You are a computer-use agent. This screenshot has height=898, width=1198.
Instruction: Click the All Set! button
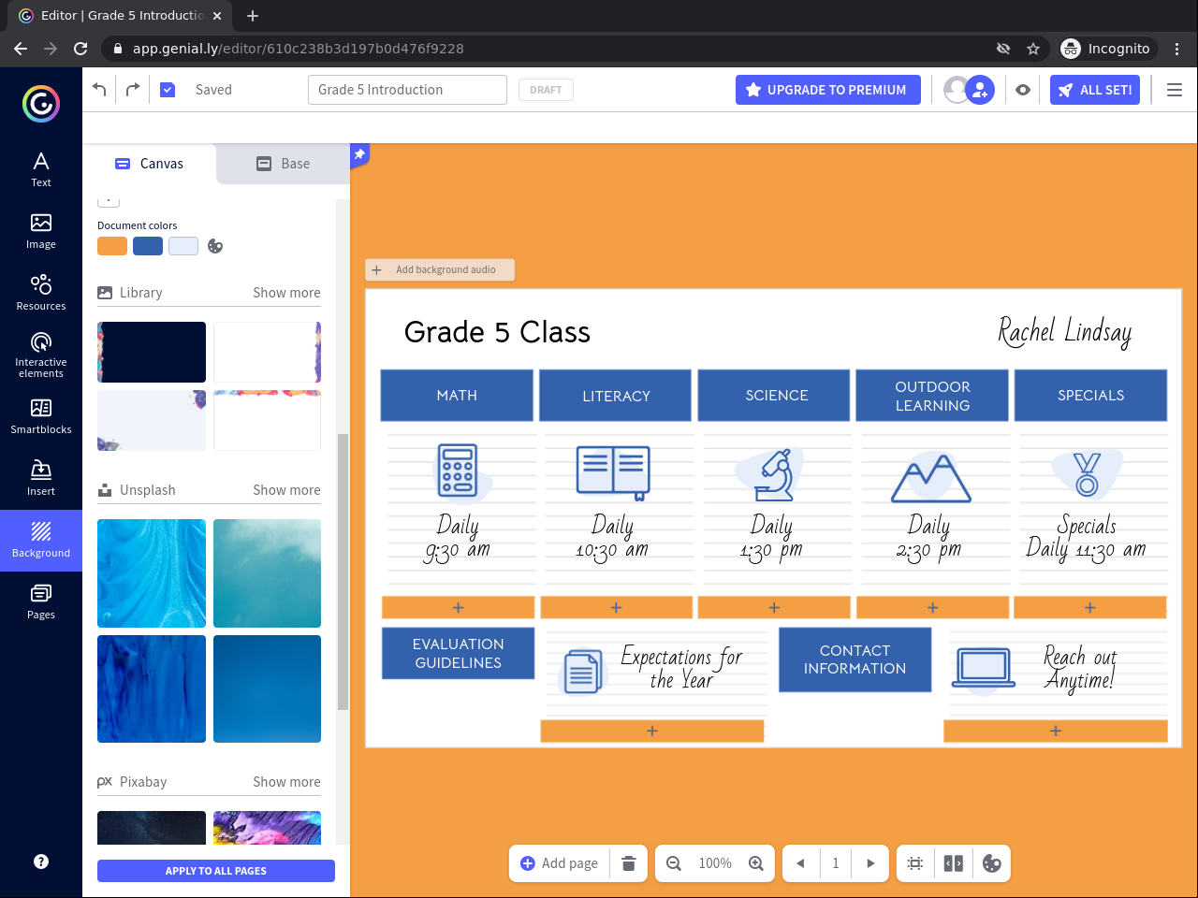pyautogui.click(x=1095, y=90)
